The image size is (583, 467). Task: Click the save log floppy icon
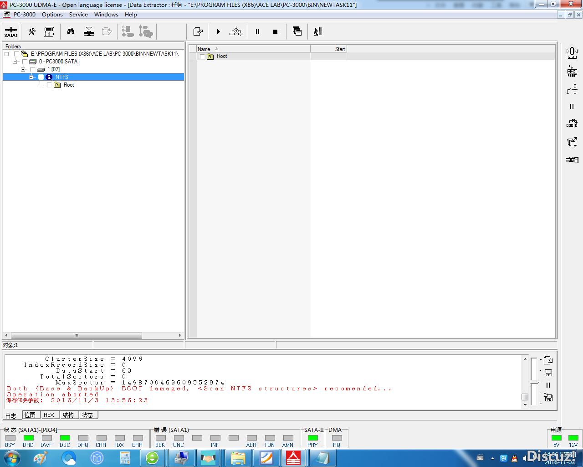pos(548,373)
